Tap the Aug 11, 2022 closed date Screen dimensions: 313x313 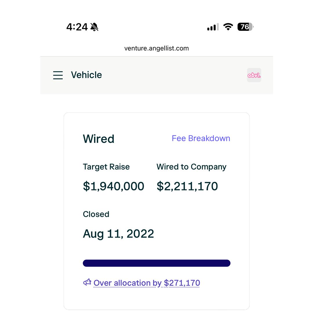(118, 234)
